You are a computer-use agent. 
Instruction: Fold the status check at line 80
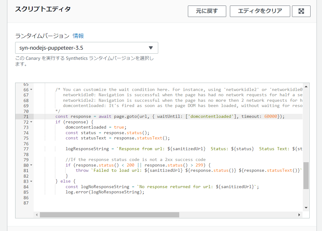(31, 165)
